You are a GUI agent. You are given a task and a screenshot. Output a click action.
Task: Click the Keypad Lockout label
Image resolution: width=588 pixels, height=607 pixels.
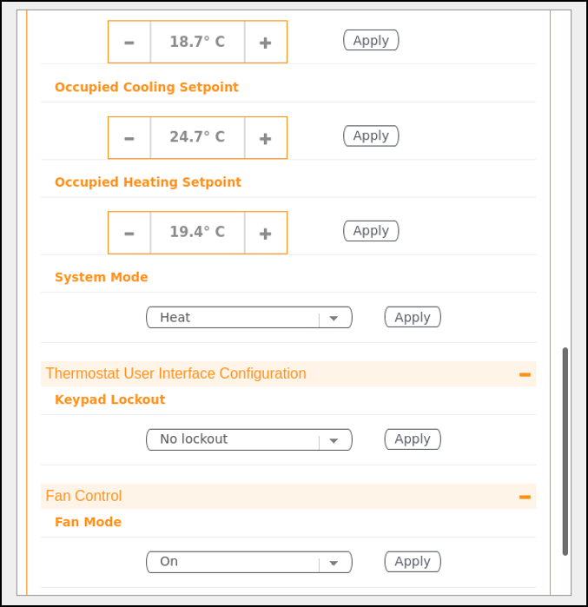tap(110, 399)
